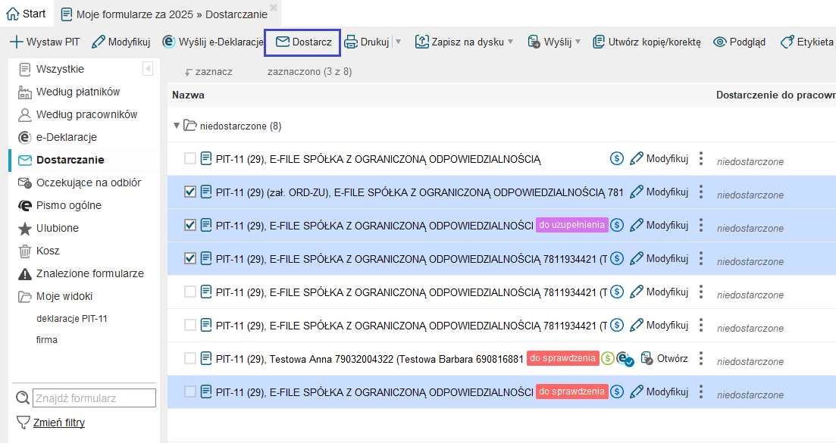Image resolution: width=836 pixels, height=443 pixels.
Task: Click three-dot menu of first PIT-11 row
Action: [701, 158]
